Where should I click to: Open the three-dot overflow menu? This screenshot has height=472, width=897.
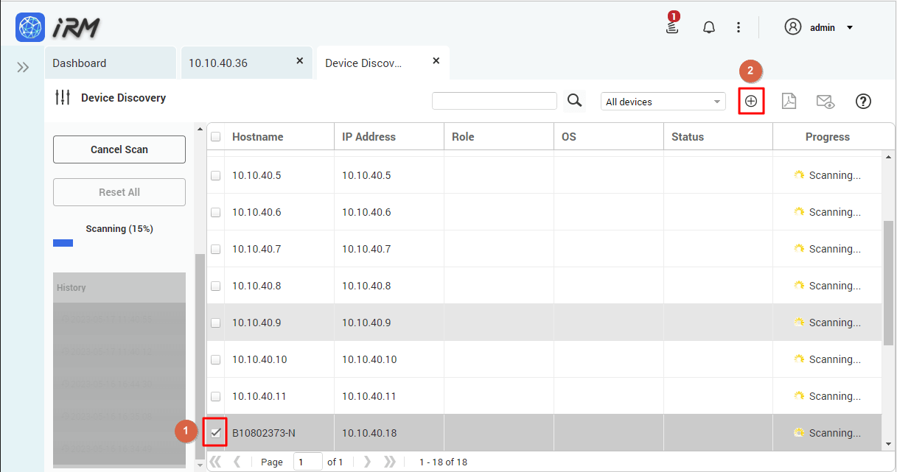tap(739, 27)
